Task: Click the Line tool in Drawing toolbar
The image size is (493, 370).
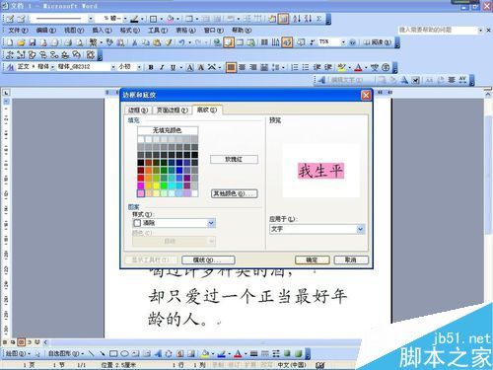Action: click(92, 354)
